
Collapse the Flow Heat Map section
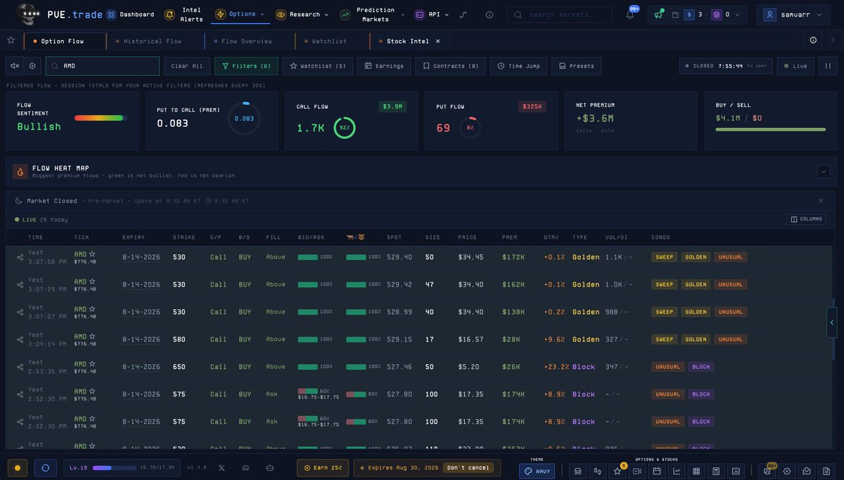tap(823, 171)
